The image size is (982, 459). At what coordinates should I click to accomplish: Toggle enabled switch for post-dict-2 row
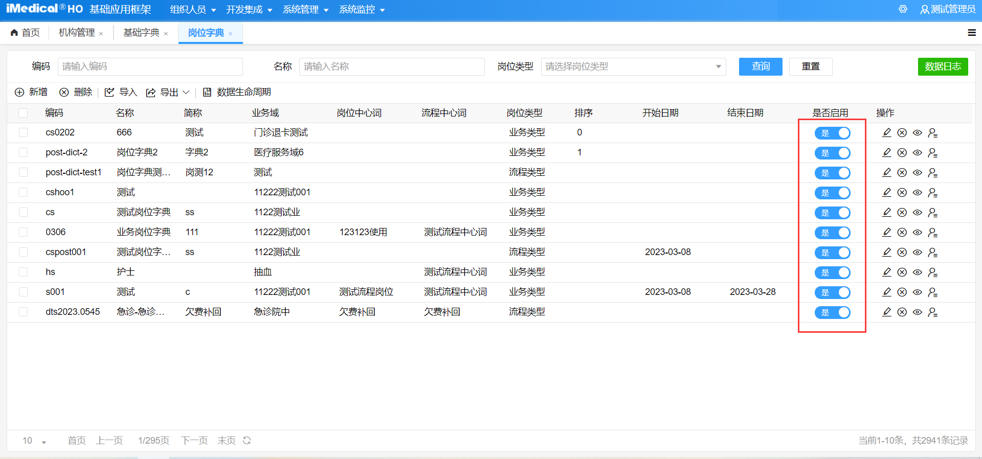(833, 153)
